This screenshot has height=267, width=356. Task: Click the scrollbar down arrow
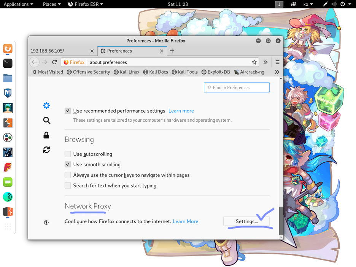tap(281, 237)
